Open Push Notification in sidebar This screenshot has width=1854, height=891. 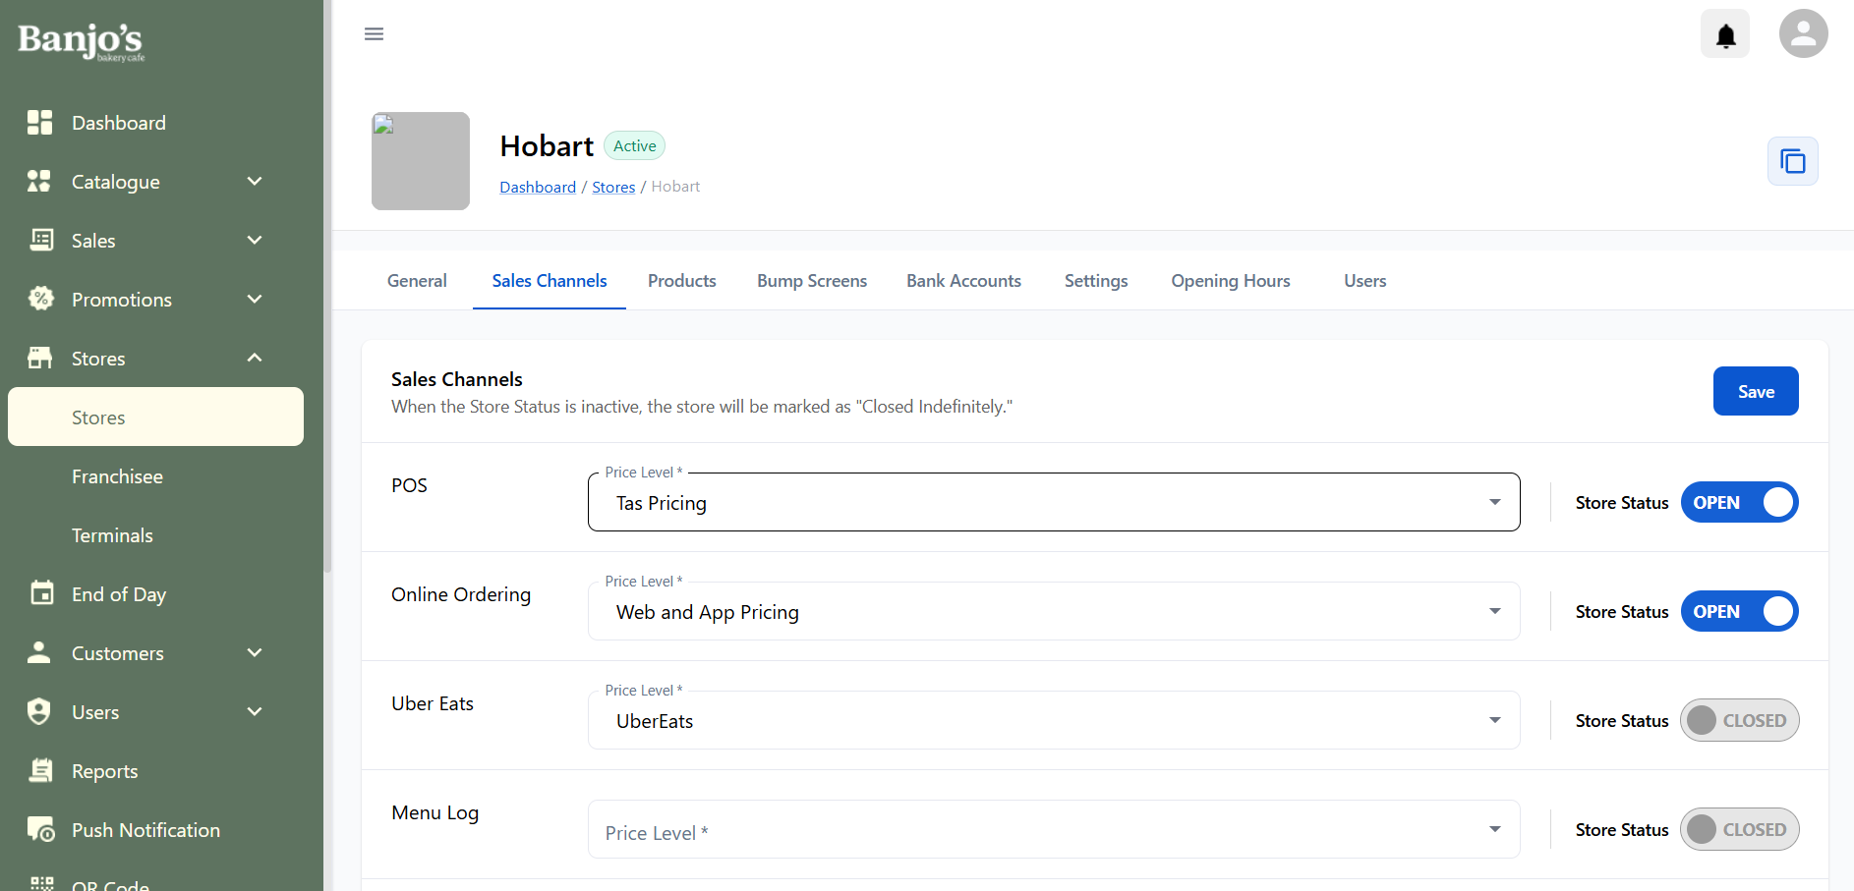point(145,830)
